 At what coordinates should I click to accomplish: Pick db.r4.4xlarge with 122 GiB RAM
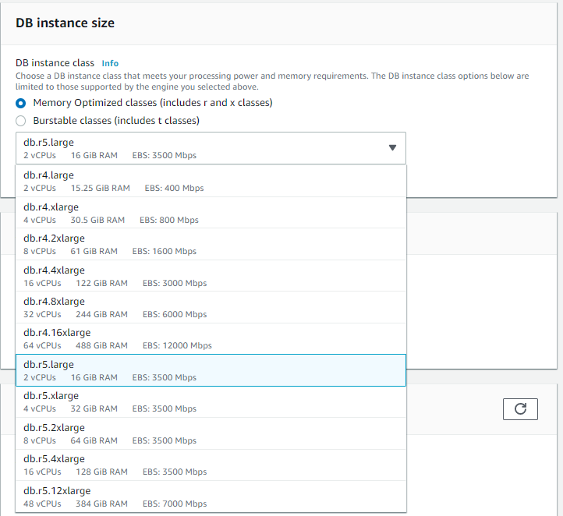(x=211, y=276)
